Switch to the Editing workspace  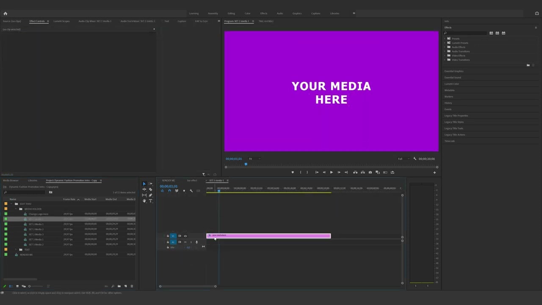point(231,14)
